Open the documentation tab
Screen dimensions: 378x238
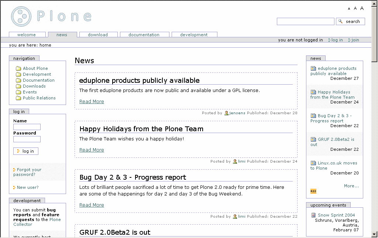[x=144, y=35]
